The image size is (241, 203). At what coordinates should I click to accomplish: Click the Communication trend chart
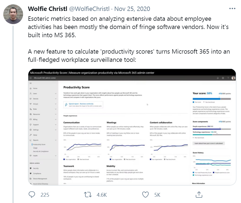[83, 147]
